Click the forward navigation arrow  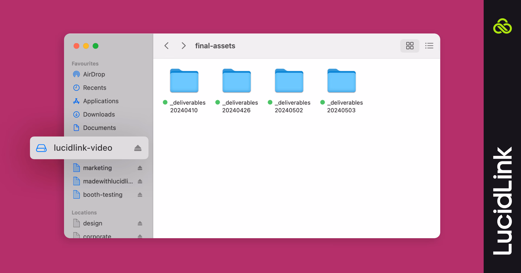point(183,46)
